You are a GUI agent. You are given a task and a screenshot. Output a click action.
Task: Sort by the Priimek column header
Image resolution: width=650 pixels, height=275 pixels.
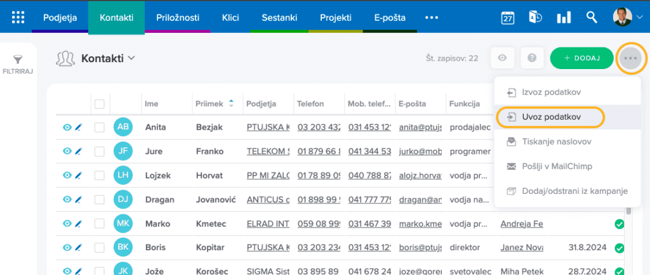coord(215,104)
